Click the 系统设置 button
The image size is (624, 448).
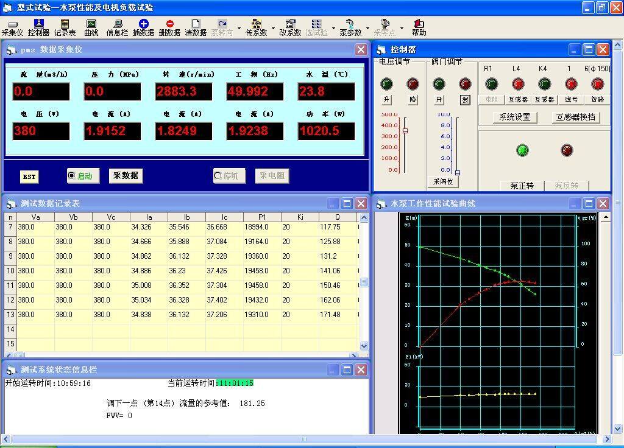click(x=514, y=117)
